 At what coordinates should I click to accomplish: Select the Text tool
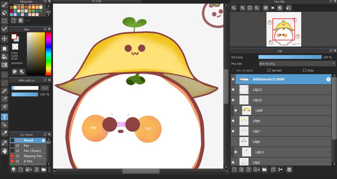pos(5,117)
